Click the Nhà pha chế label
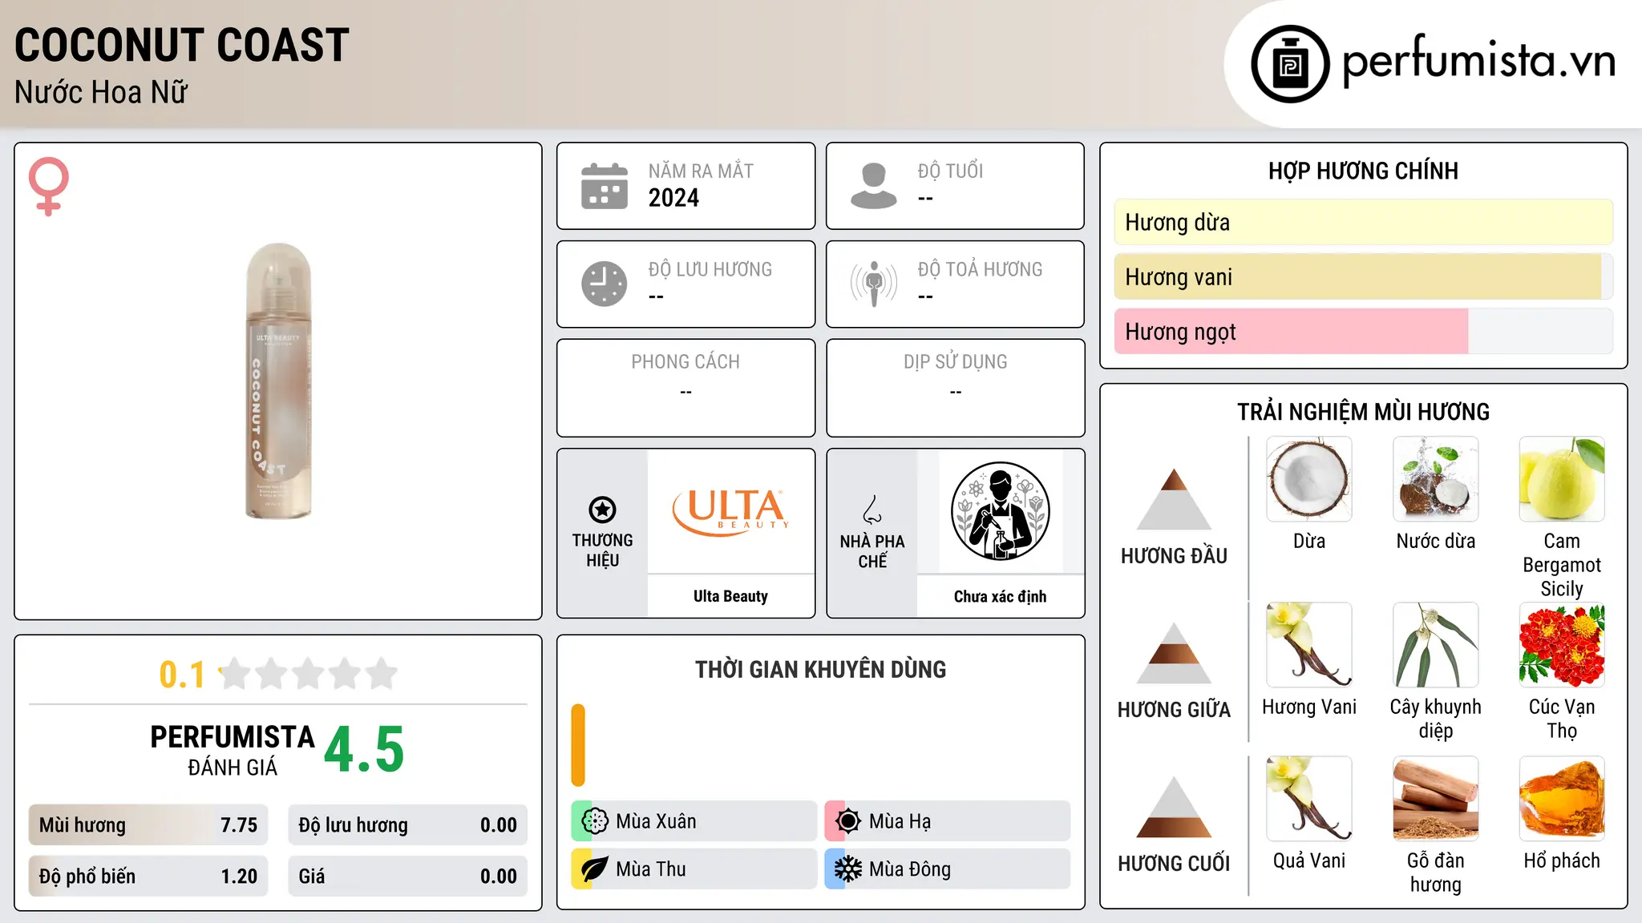This screenshot has width=1642, height=923. click(x=872, y=551)
